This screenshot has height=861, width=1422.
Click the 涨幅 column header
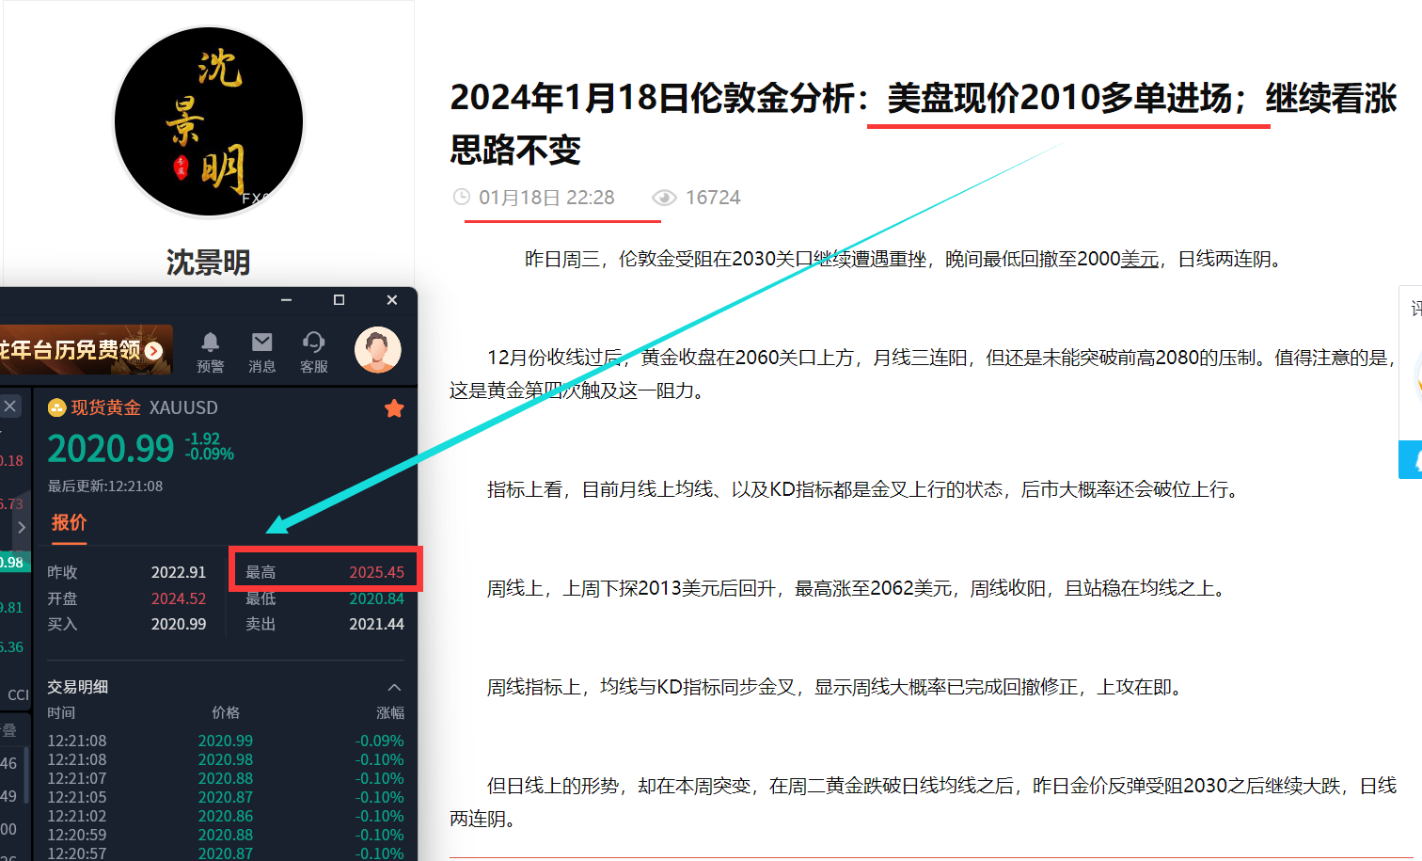390,713
